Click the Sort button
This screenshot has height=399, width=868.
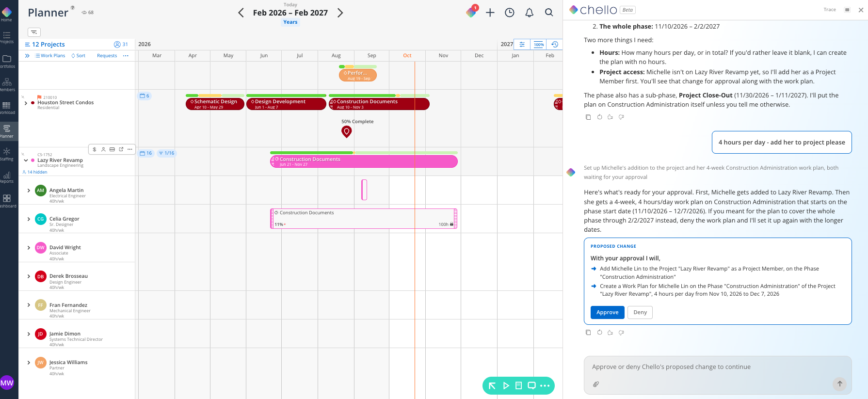point(79,56)
